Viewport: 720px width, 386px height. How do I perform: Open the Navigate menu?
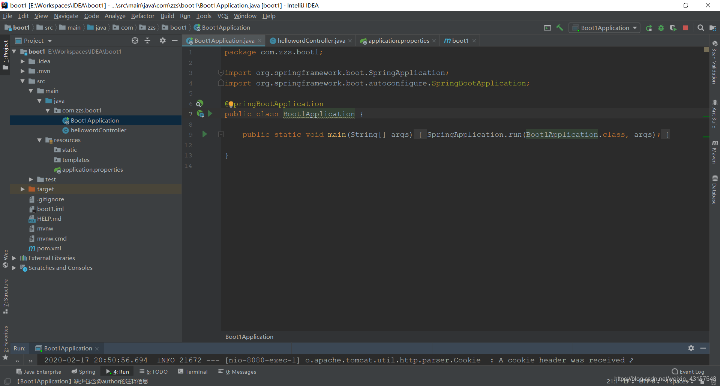(66, 16)
